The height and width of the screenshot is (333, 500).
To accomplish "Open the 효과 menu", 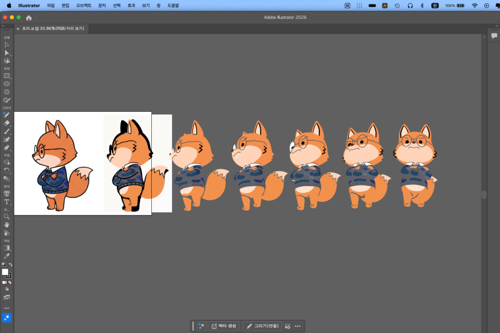I will coord(131,6).
